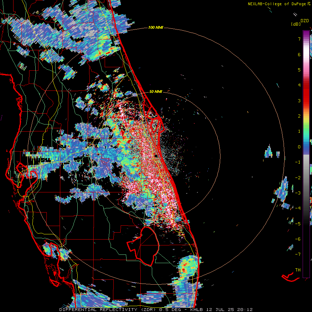The height and width of the screenshot is (312, 312).
Task: Select the ZDR color scale bar
Action: 306,154
